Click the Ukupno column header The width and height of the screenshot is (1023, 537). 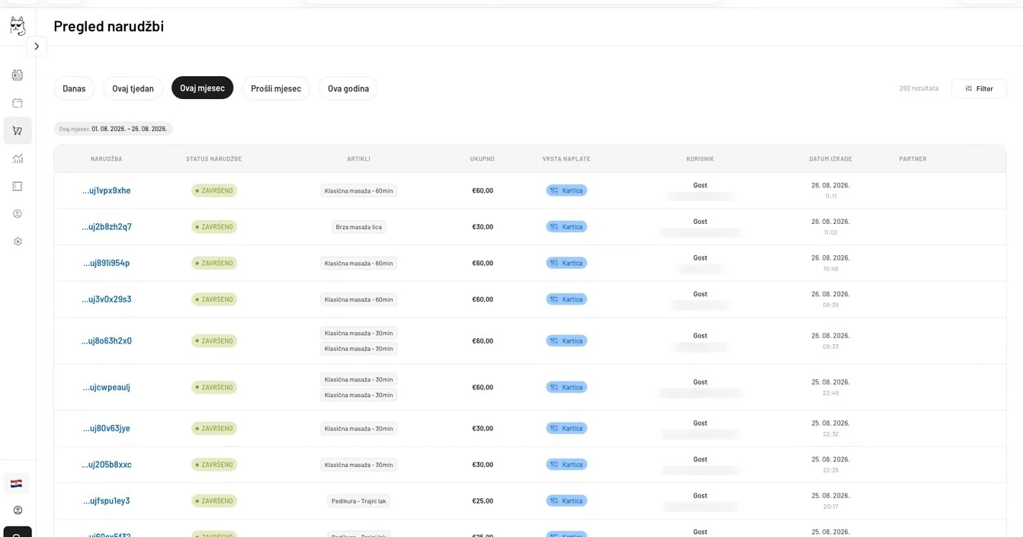point(483,159)
